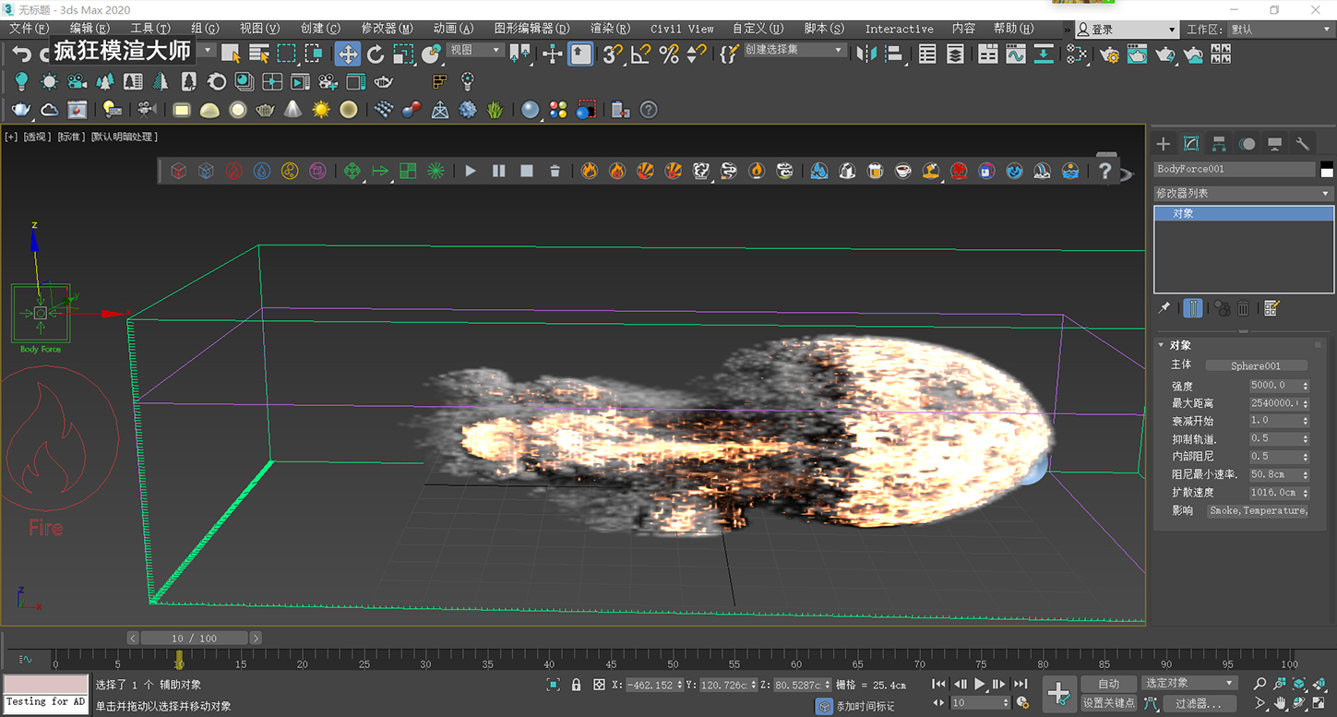Click the Mirror tool icon
1337x717 pixels.
tap(866, 54)
